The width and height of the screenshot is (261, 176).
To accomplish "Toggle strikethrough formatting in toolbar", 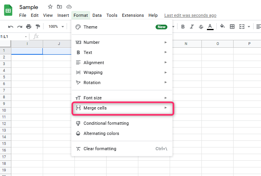I will tap(201, 27).
